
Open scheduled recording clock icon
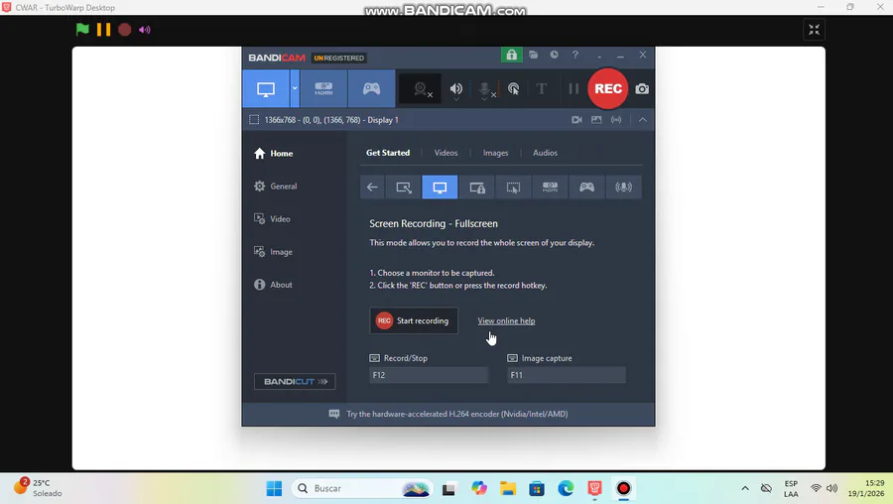pos(554,55)
